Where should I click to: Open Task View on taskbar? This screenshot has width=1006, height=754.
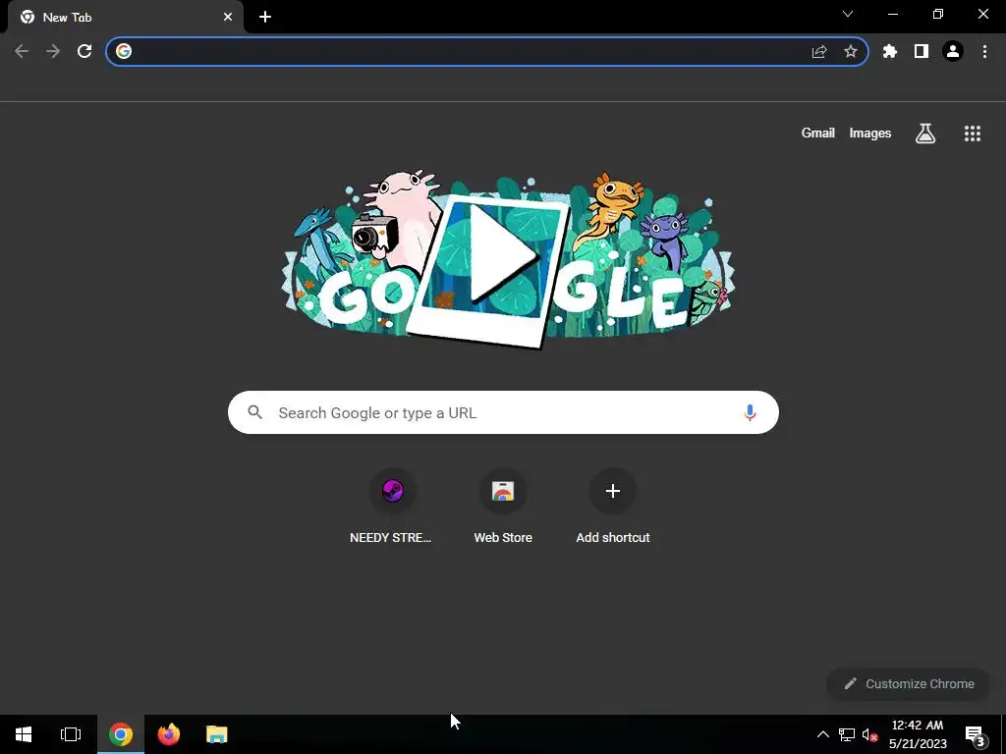pos(71,734)
